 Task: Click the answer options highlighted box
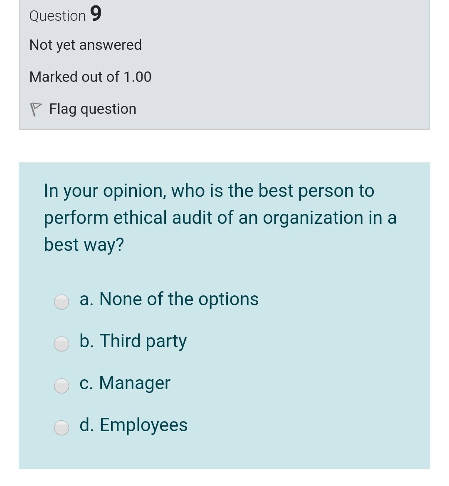coord(224,316)
